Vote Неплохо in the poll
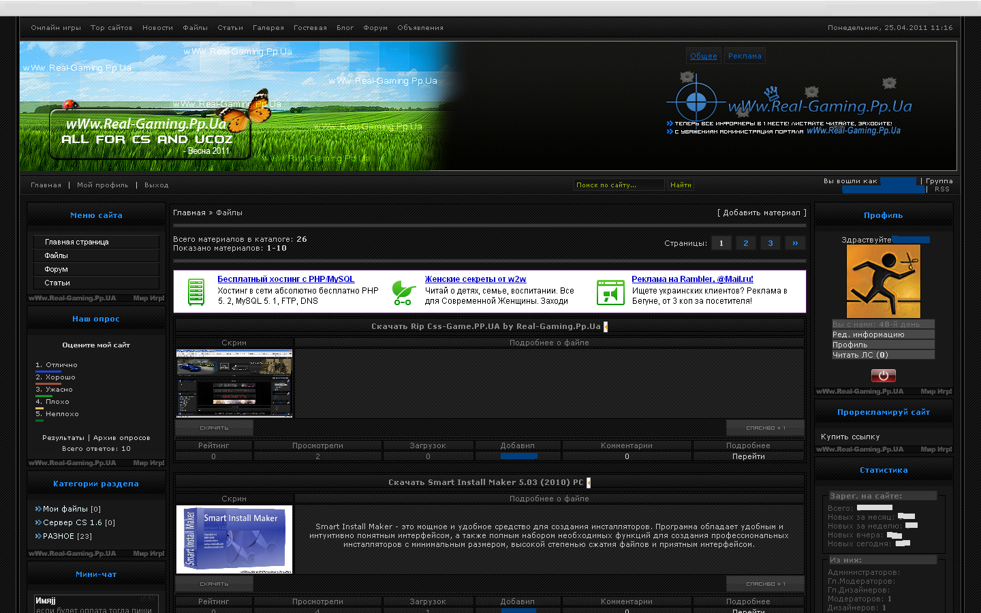Screen dimensions: 981x613 click(62, 414)
